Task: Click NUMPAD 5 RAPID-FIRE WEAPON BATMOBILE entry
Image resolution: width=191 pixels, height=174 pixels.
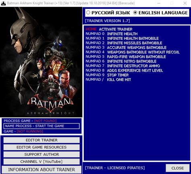Action: click(x=126, y=56)
